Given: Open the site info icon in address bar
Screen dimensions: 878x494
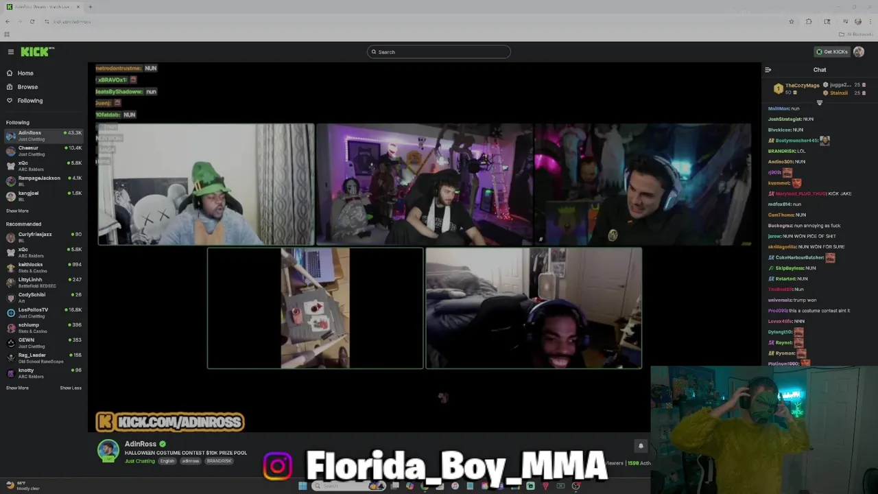Looking at the screenshot, I should coord(47,21).
